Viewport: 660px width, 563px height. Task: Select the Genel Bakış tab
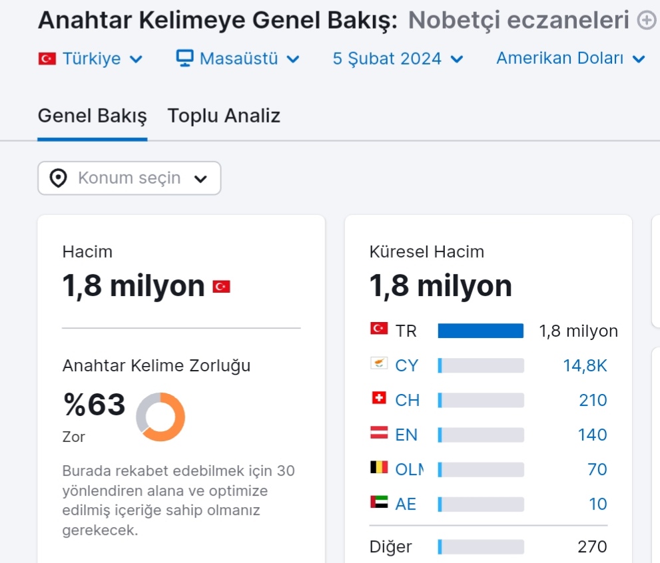[x=92, y=116]
